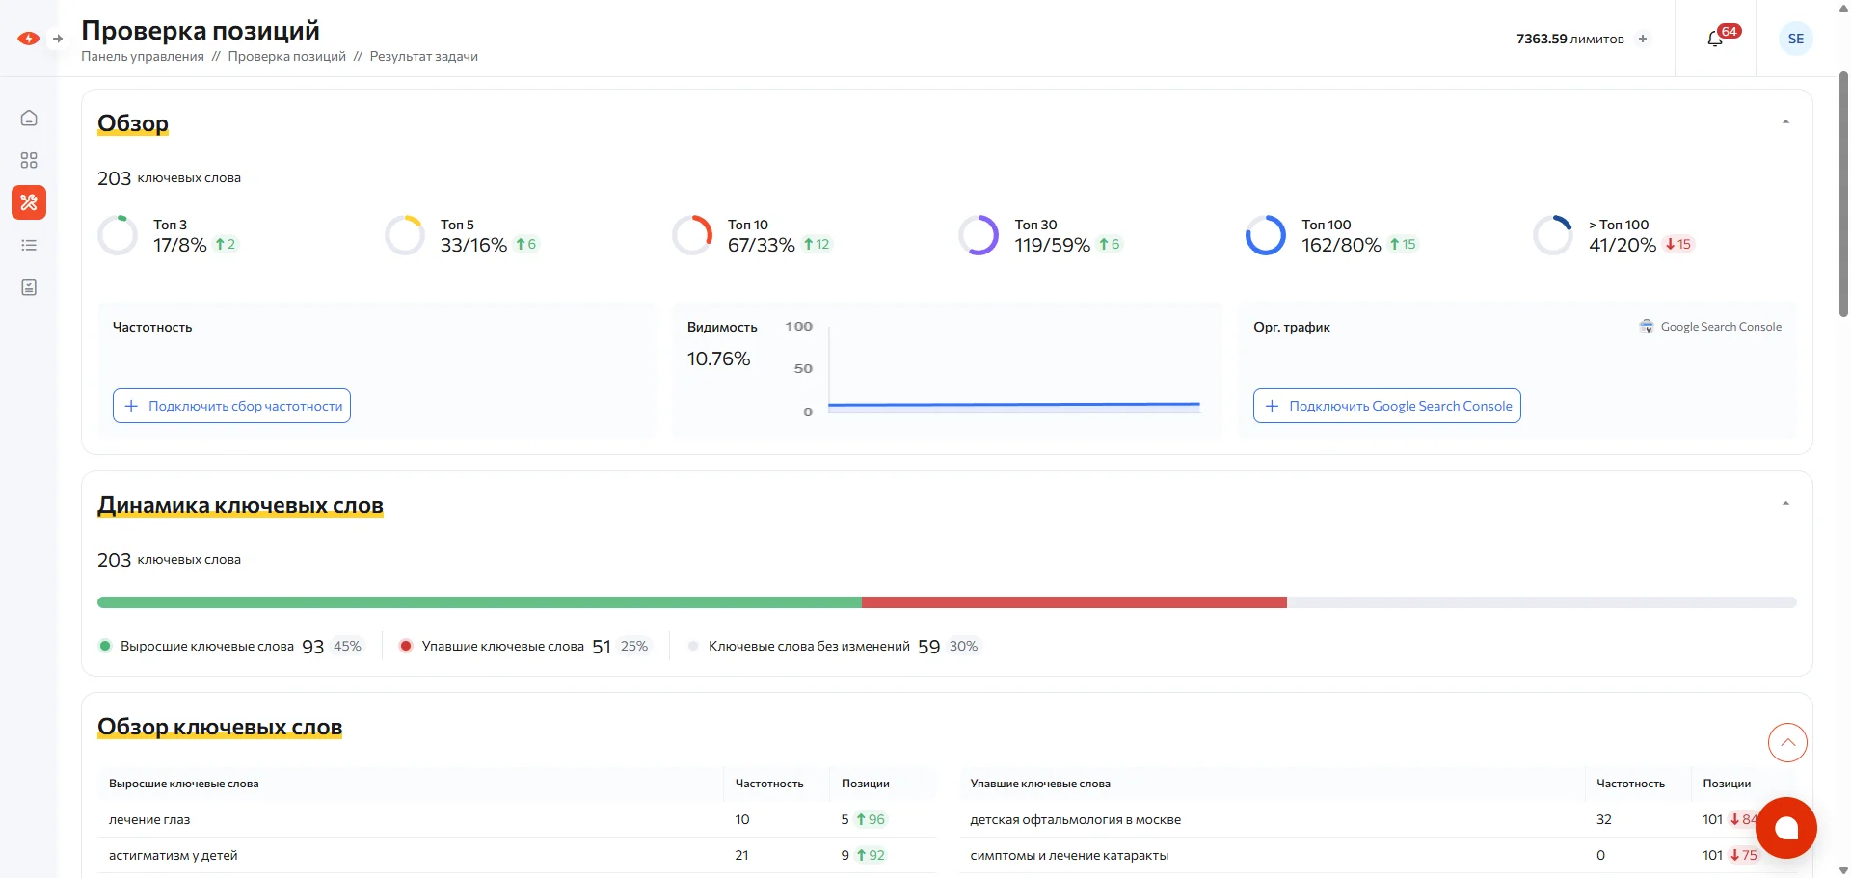Click the green grown keywords bar segment

tap(479, 602)
